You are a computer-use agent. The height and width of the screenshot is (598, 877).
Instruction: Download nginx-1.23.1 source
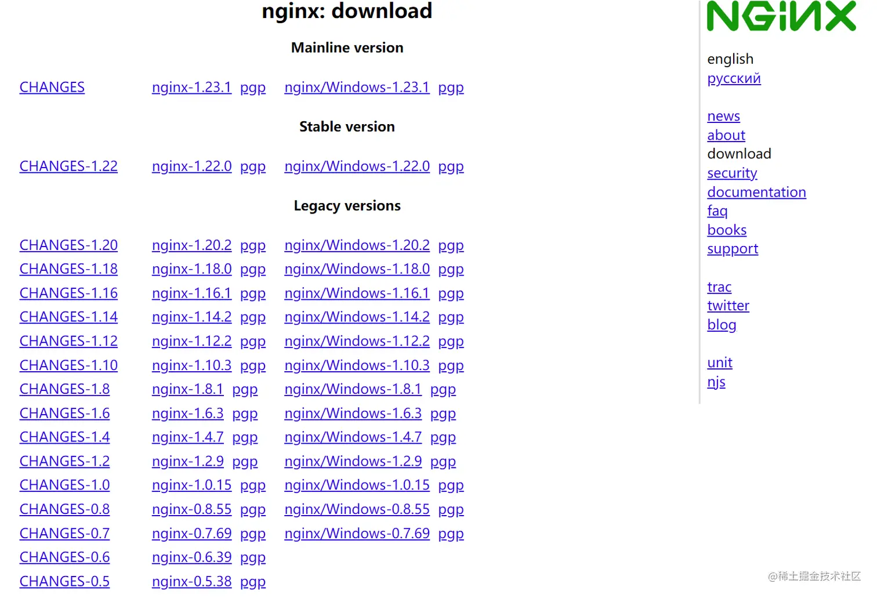click(191, 88)
